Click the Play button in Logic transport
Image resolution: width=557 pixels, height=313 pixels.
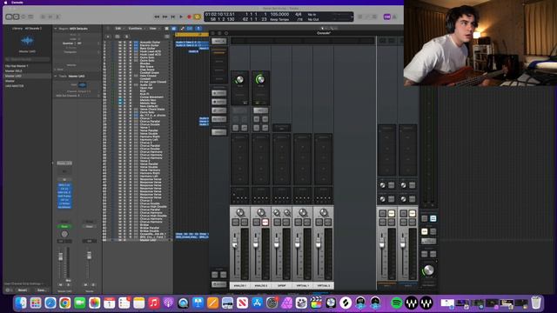pos(181,17)
